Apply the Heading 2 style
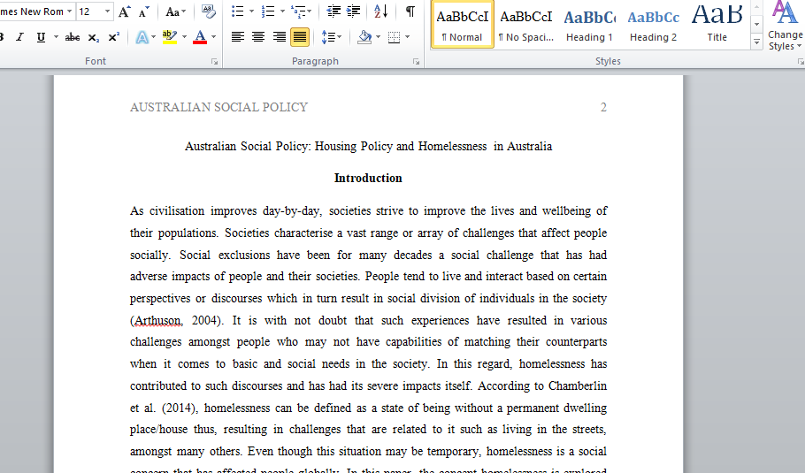This screenshot has height=473, width=805. [x=653, y=24]
